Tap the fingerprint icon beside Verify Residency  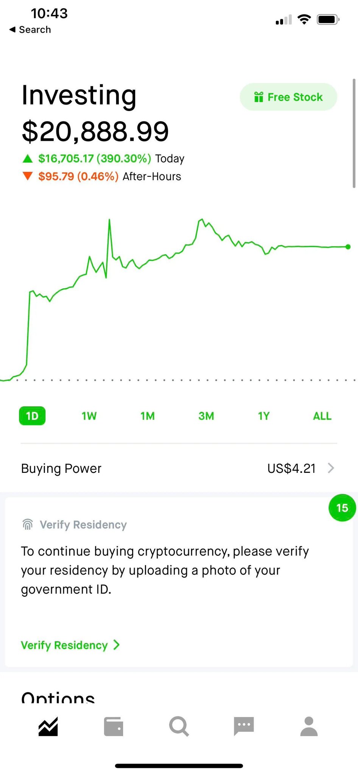(28, 524)
